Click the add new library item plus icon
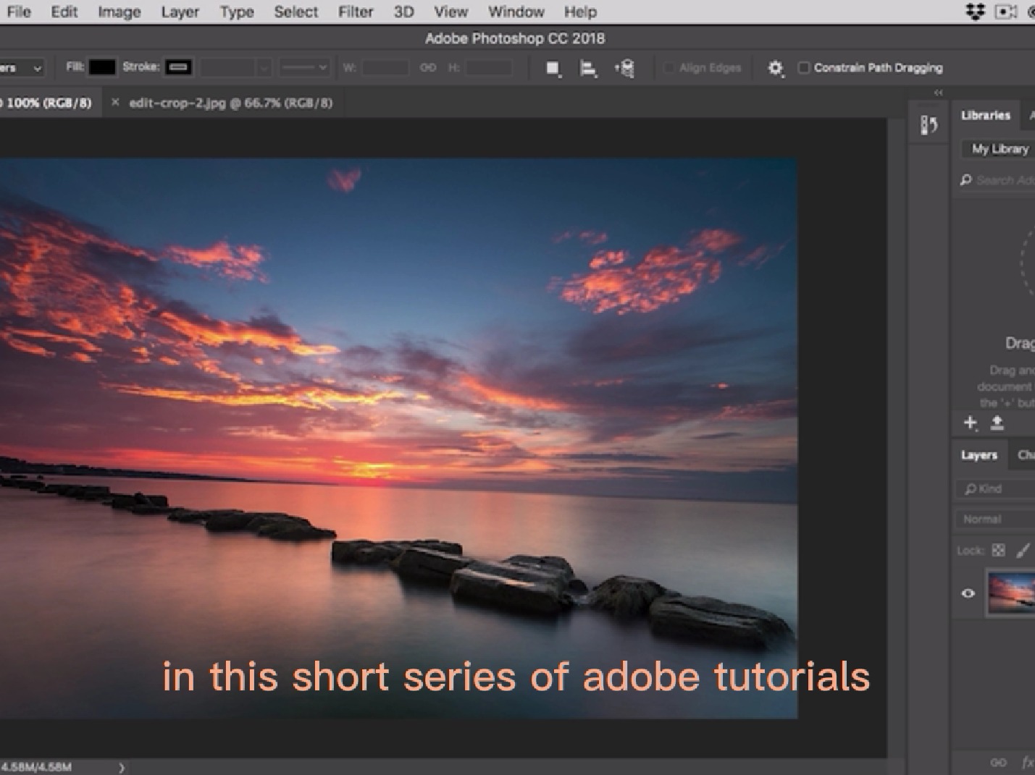The width and height of the screenshot is (1035, 775). point(970,423)
